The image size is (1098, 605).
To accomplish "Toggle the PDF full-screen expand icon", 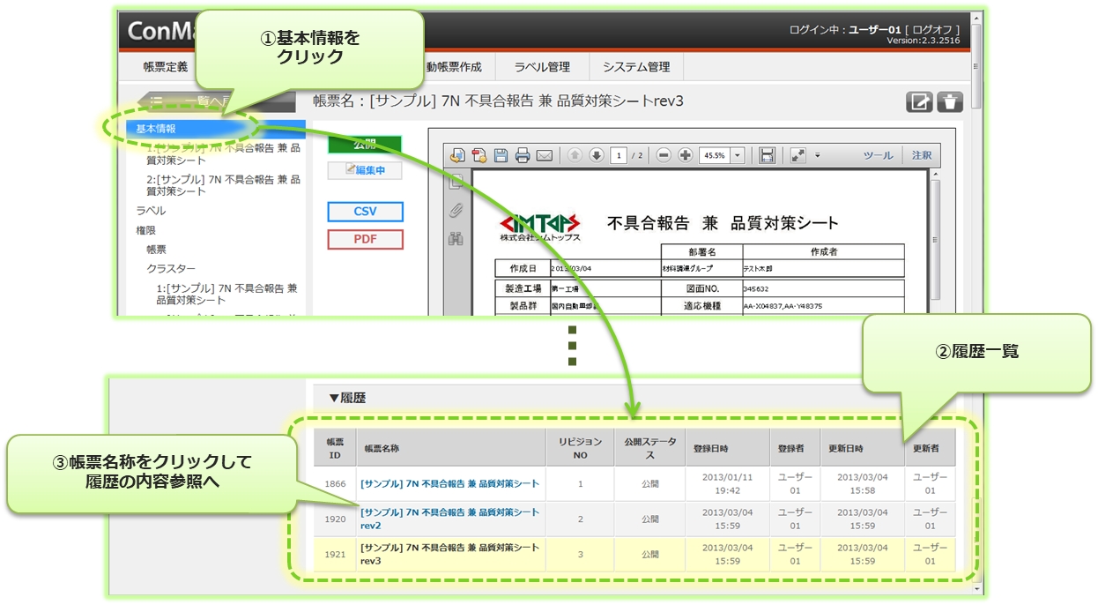I will (798, 155).
